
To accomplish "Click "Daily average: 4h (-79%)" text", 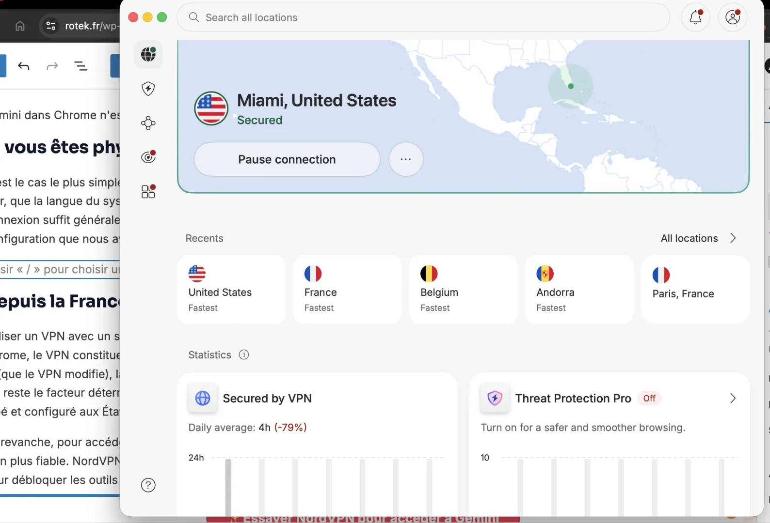I will [x=247, y=428].
